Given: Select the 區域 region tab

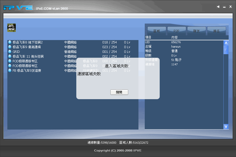Looking at the screenshot, I should tap(156, 31).
